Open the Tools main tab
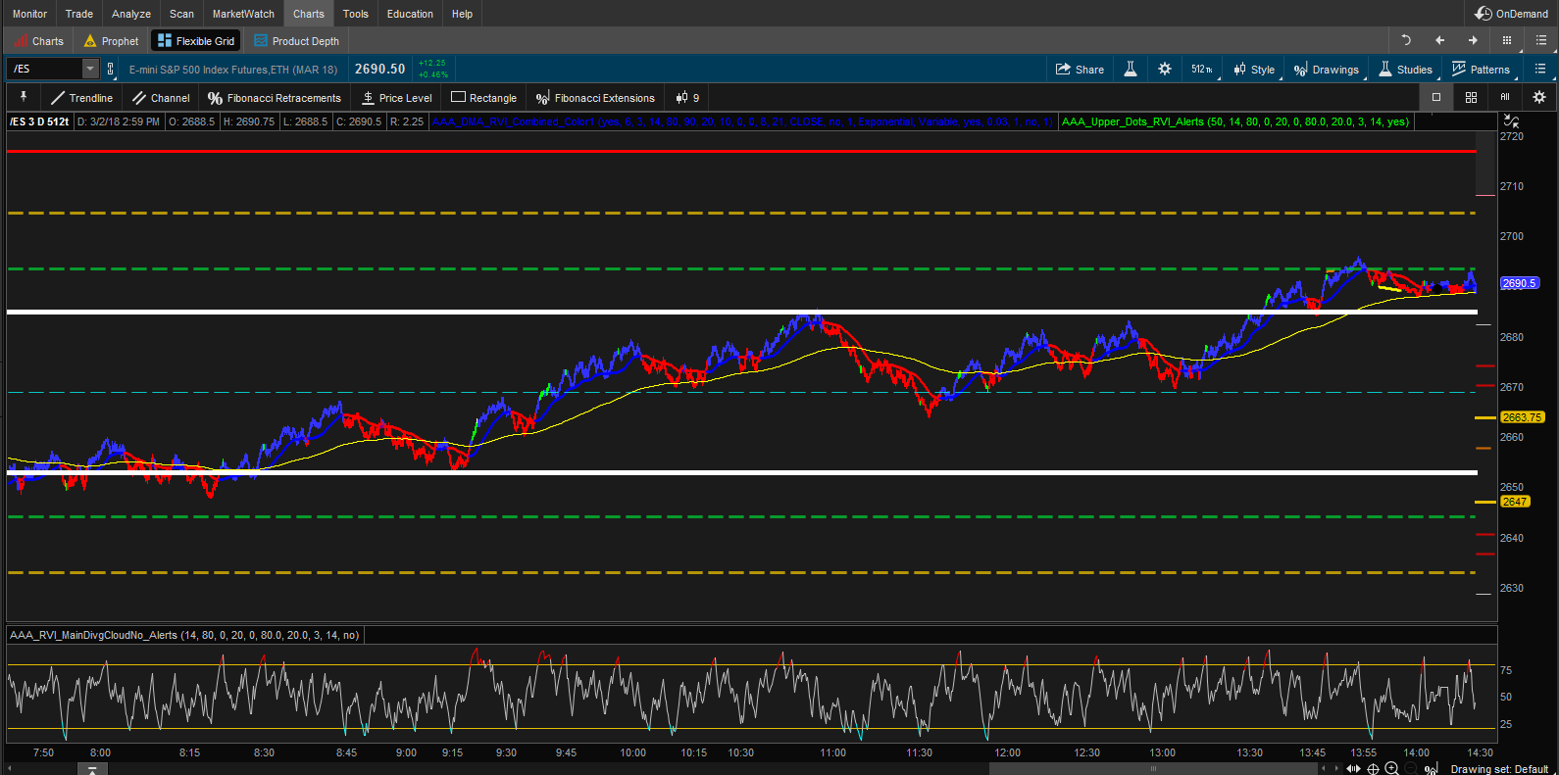Screen dimensions: 1559x775 pos(356,14)
